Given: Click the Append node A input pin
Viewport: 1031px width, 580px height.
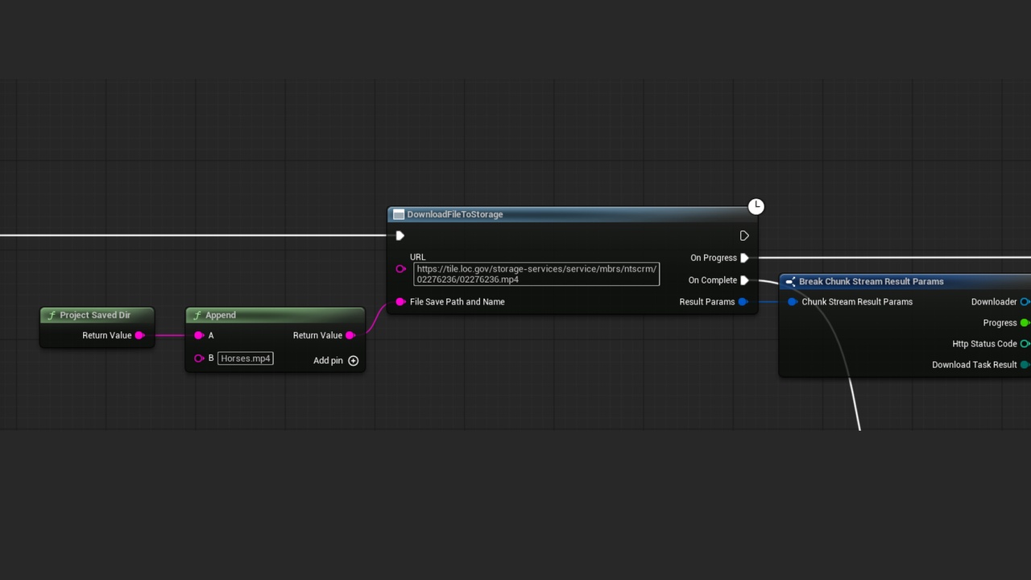Looking at the screenshot, I should tap(199, 335).
